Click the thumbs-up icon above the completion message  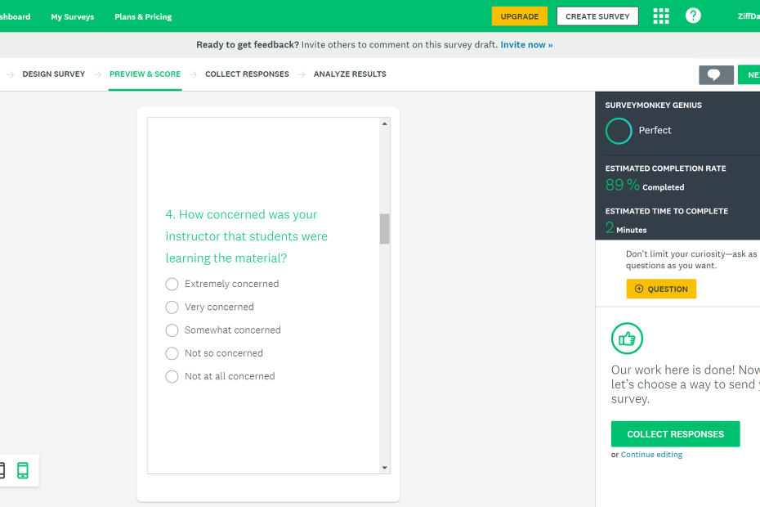[x=627, y=338]
